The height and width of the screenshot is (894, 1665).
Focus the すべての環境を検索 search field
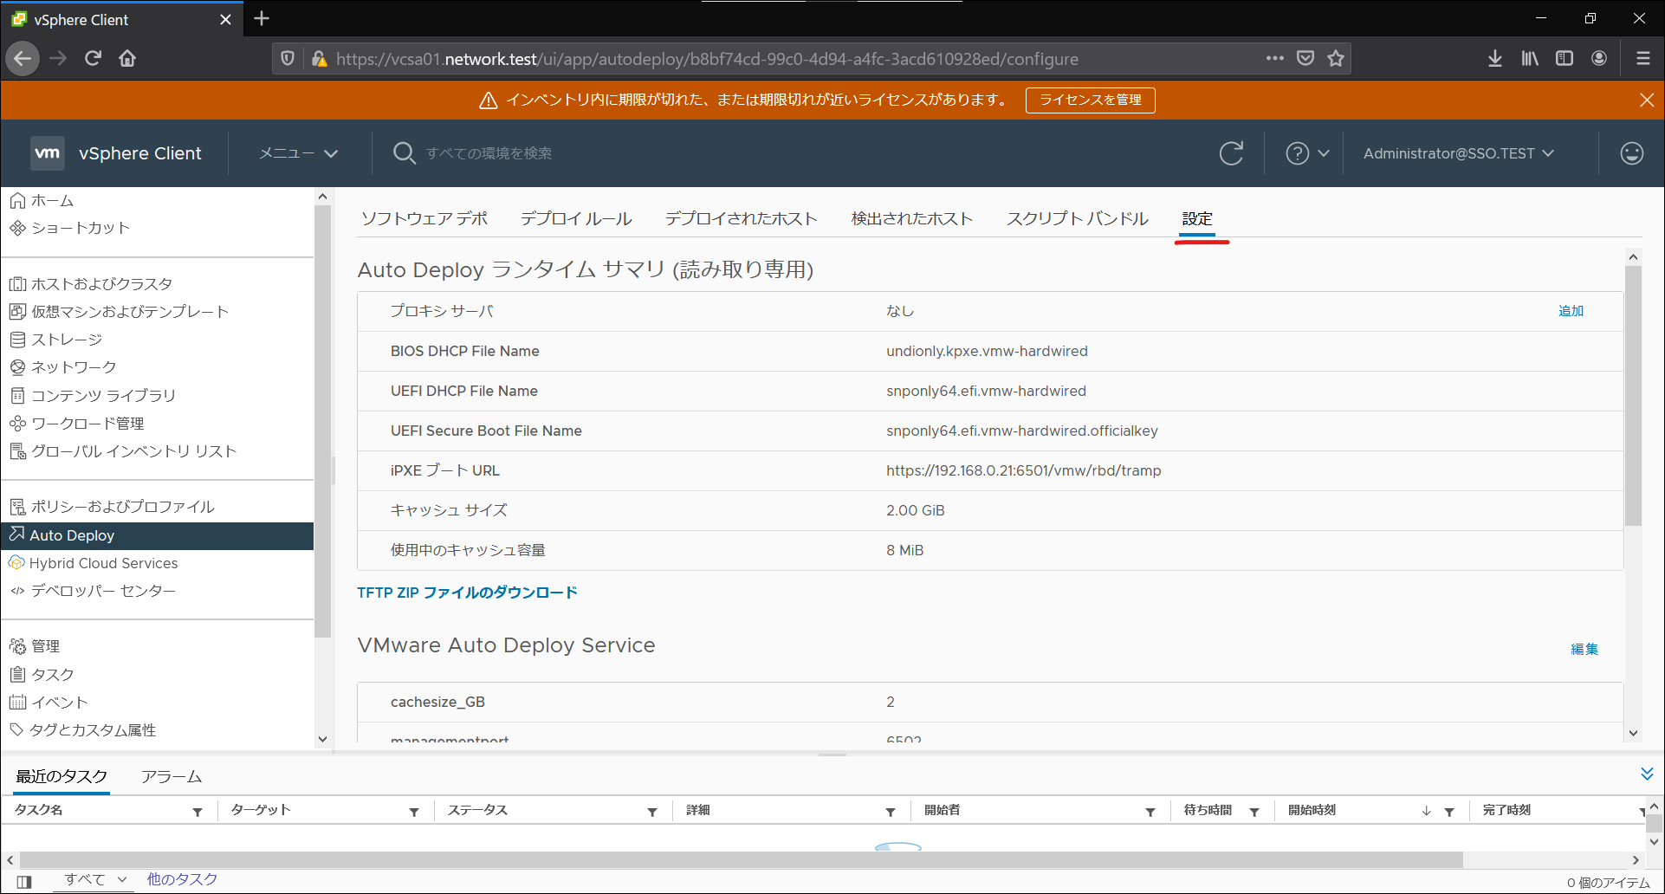pos(489,153)
